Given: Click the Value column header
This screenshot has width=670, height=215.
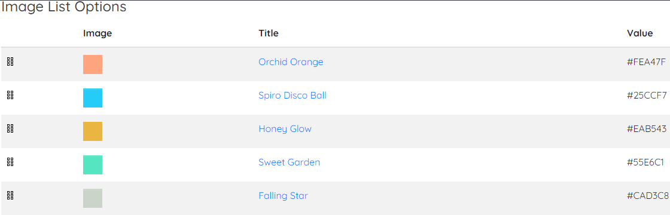Looking at the screenshot, I should pos(639,33).
